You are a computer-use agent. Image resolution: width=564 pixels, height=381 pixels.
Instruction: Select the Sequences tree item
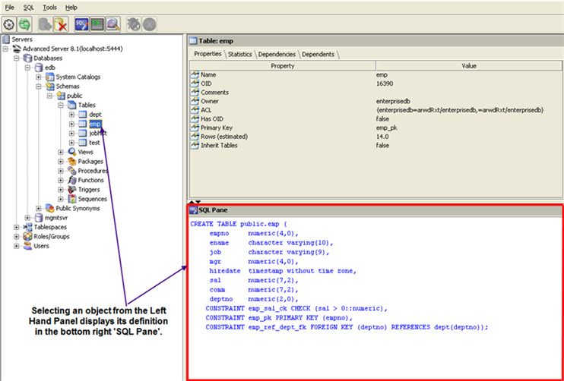click(92, 199)
